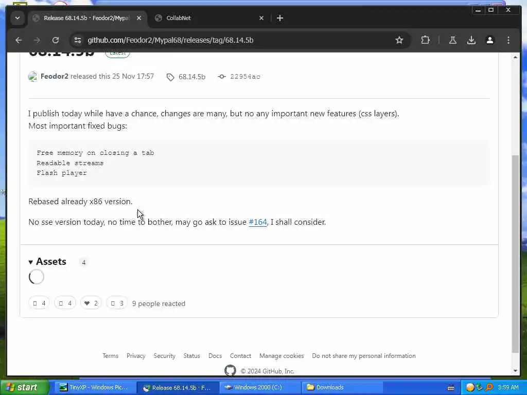
Task: Open the Feodor2 author profile link
Action: click(x=54, y=76)
